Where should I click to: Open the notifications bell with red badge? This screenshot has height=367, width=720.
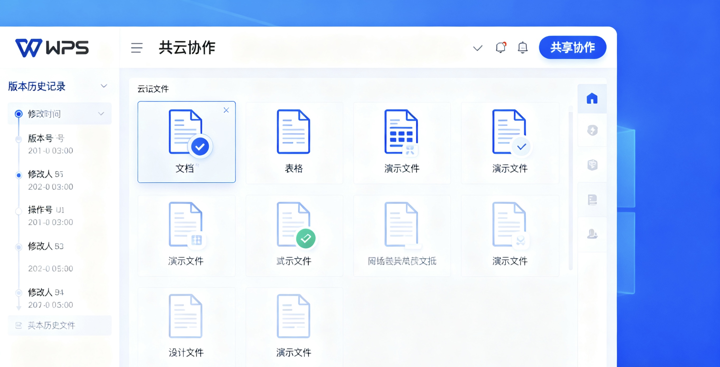coord(500,47)
